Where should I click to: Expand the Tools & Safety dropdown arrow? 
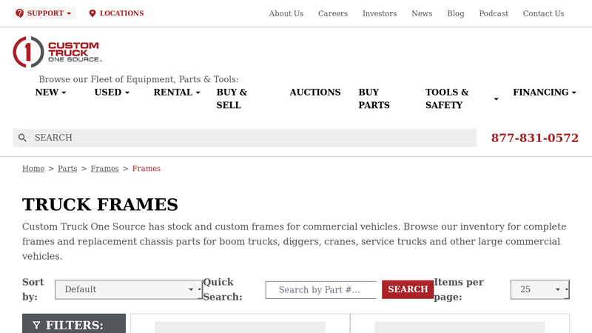click(496, 99)
